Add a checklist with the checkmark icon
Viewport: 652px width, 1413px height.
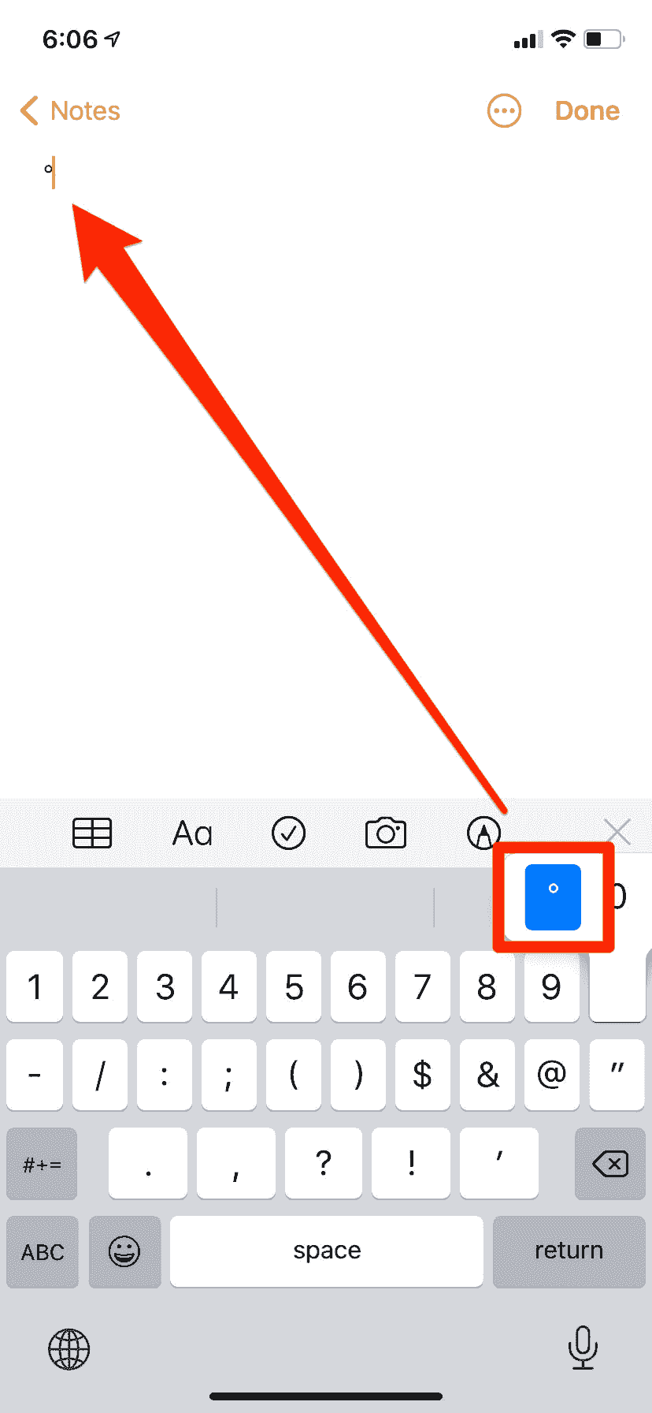coord(288,833)
